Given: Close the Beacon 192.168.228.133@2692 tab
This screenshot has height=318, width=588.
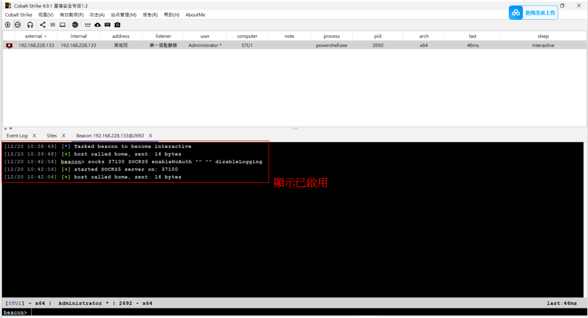Looking at the screenshot, I should (150, 136).
